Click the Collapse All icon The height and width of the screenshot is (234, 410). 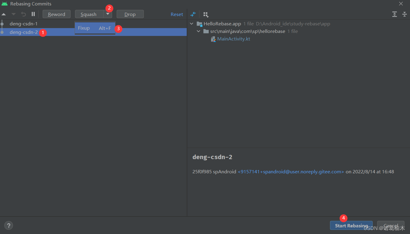tap(405, 14)
